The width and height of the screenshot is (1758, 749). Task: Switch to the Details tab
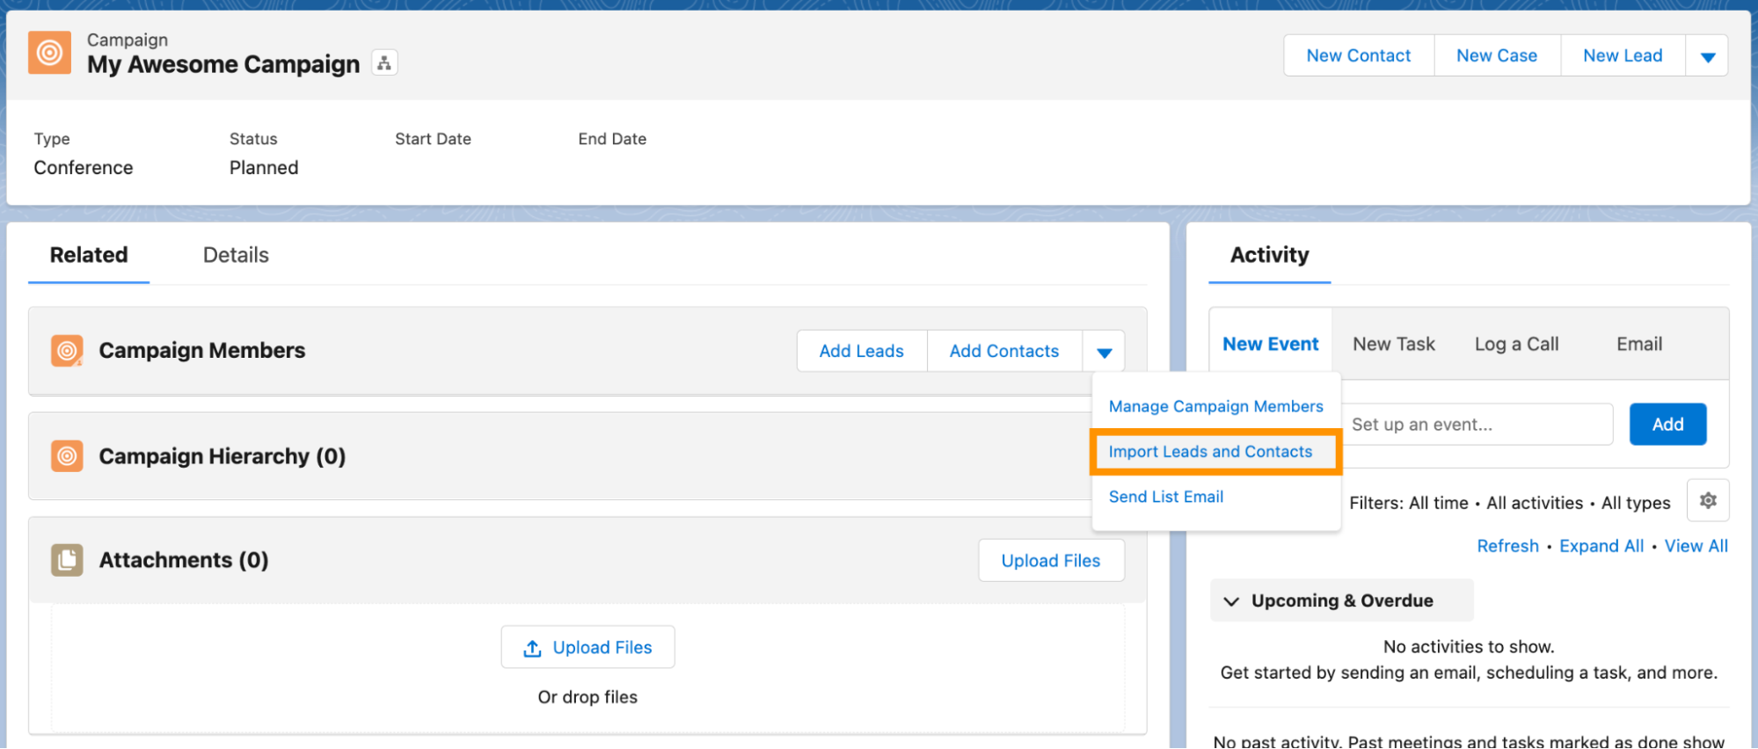tap(236, 255)
